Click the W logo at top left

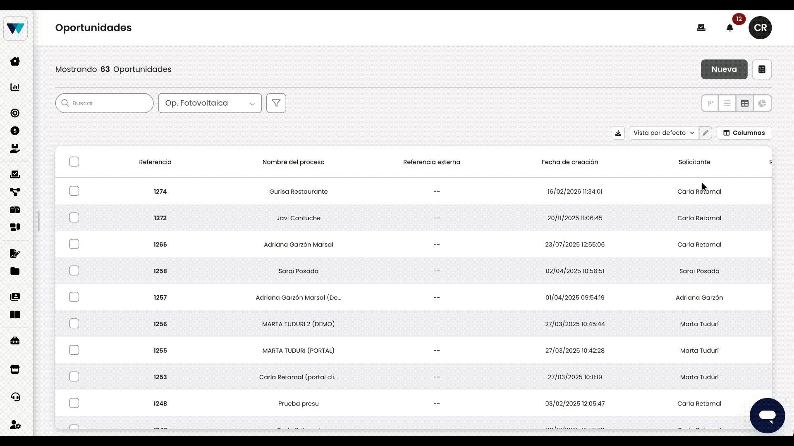(16, 28)
